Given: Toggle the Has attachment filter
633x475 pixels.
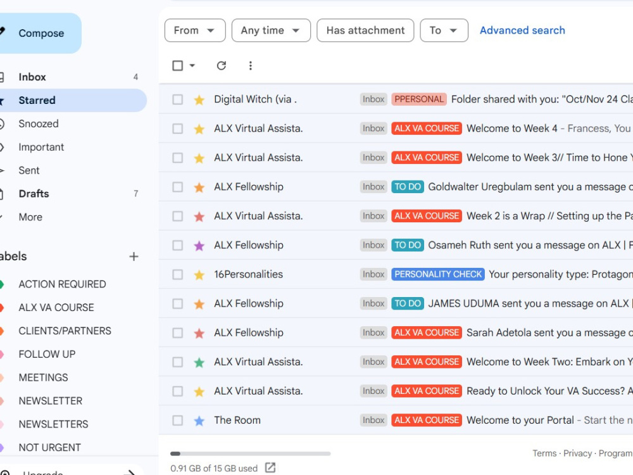Looking at the screenshot, I should (x=365, y=30).
